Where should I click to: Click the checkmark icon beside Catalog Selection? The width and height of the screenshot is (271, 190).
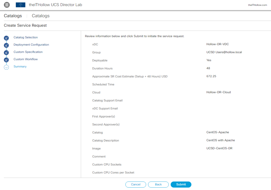point(6,38)
